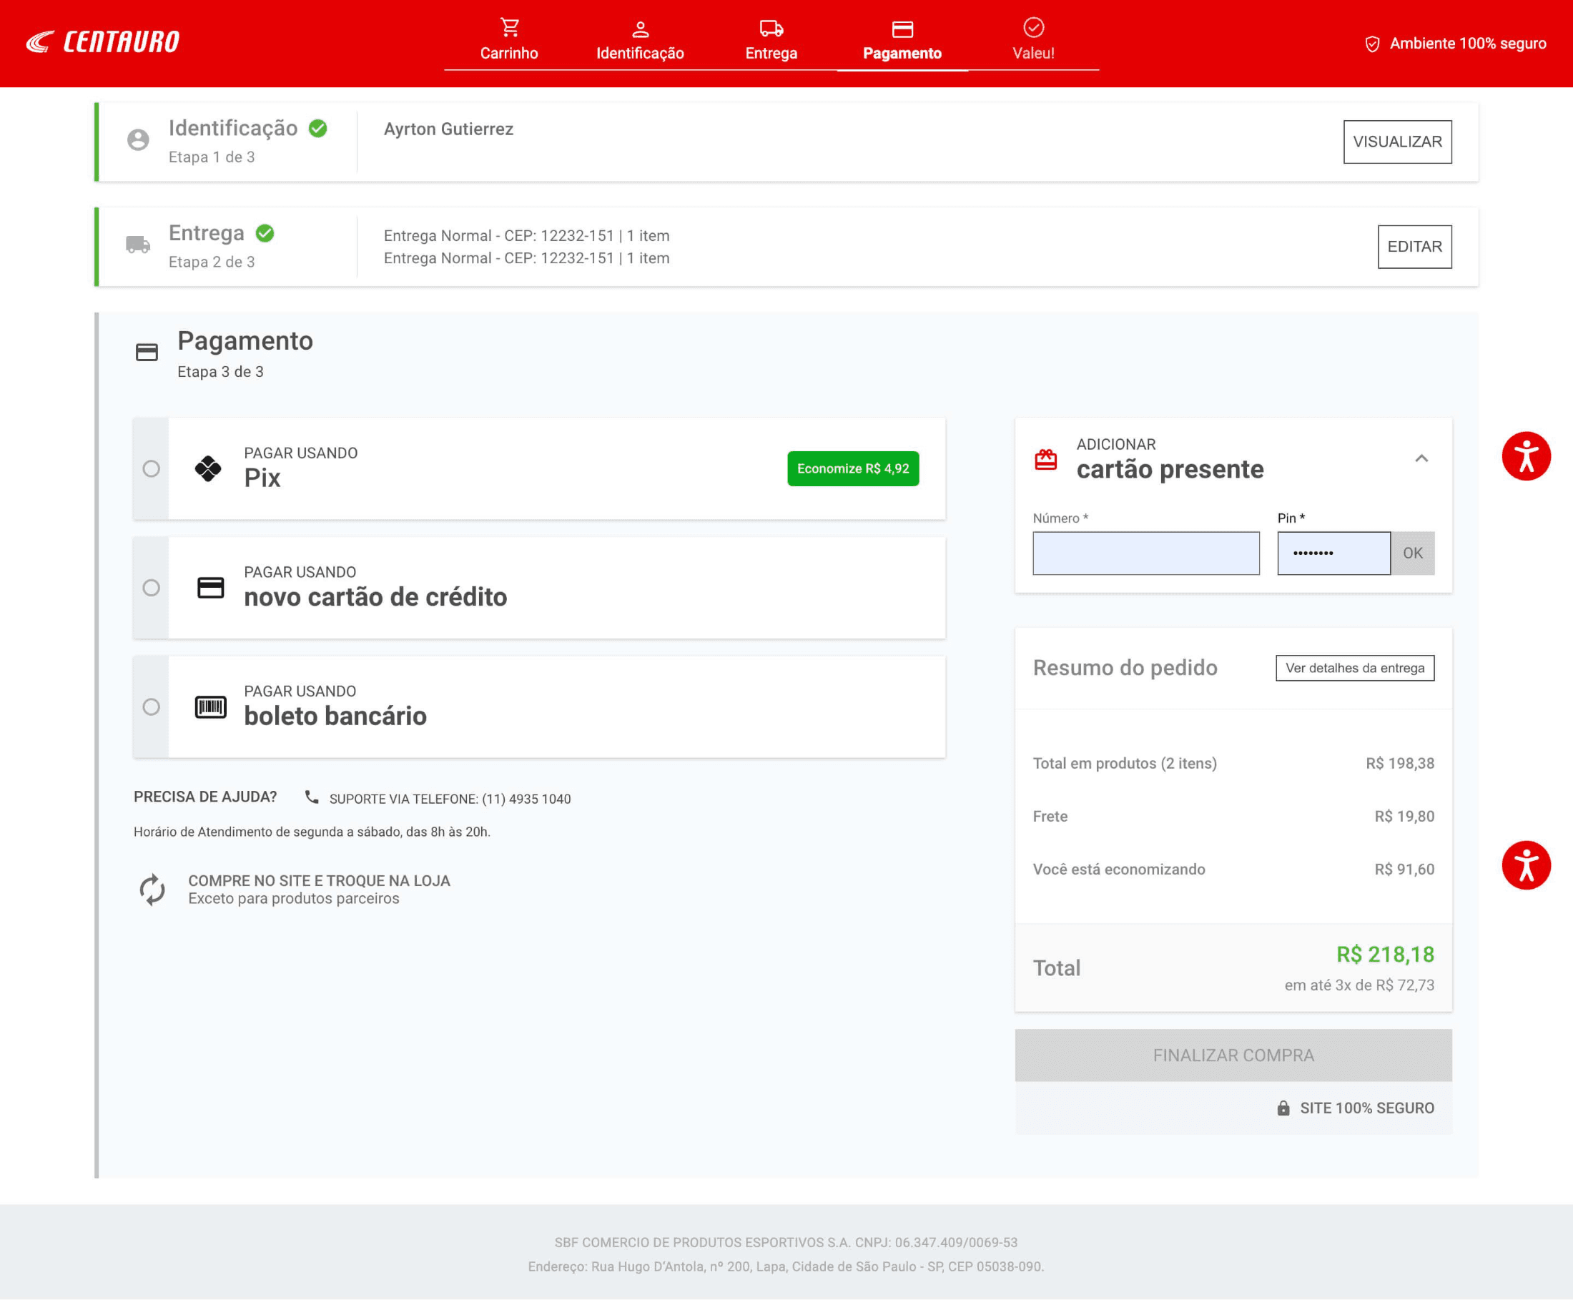Viewport: 1573px width, 1300px height.
Task: Click the security shield icon
Action: tap(1371, 44)
